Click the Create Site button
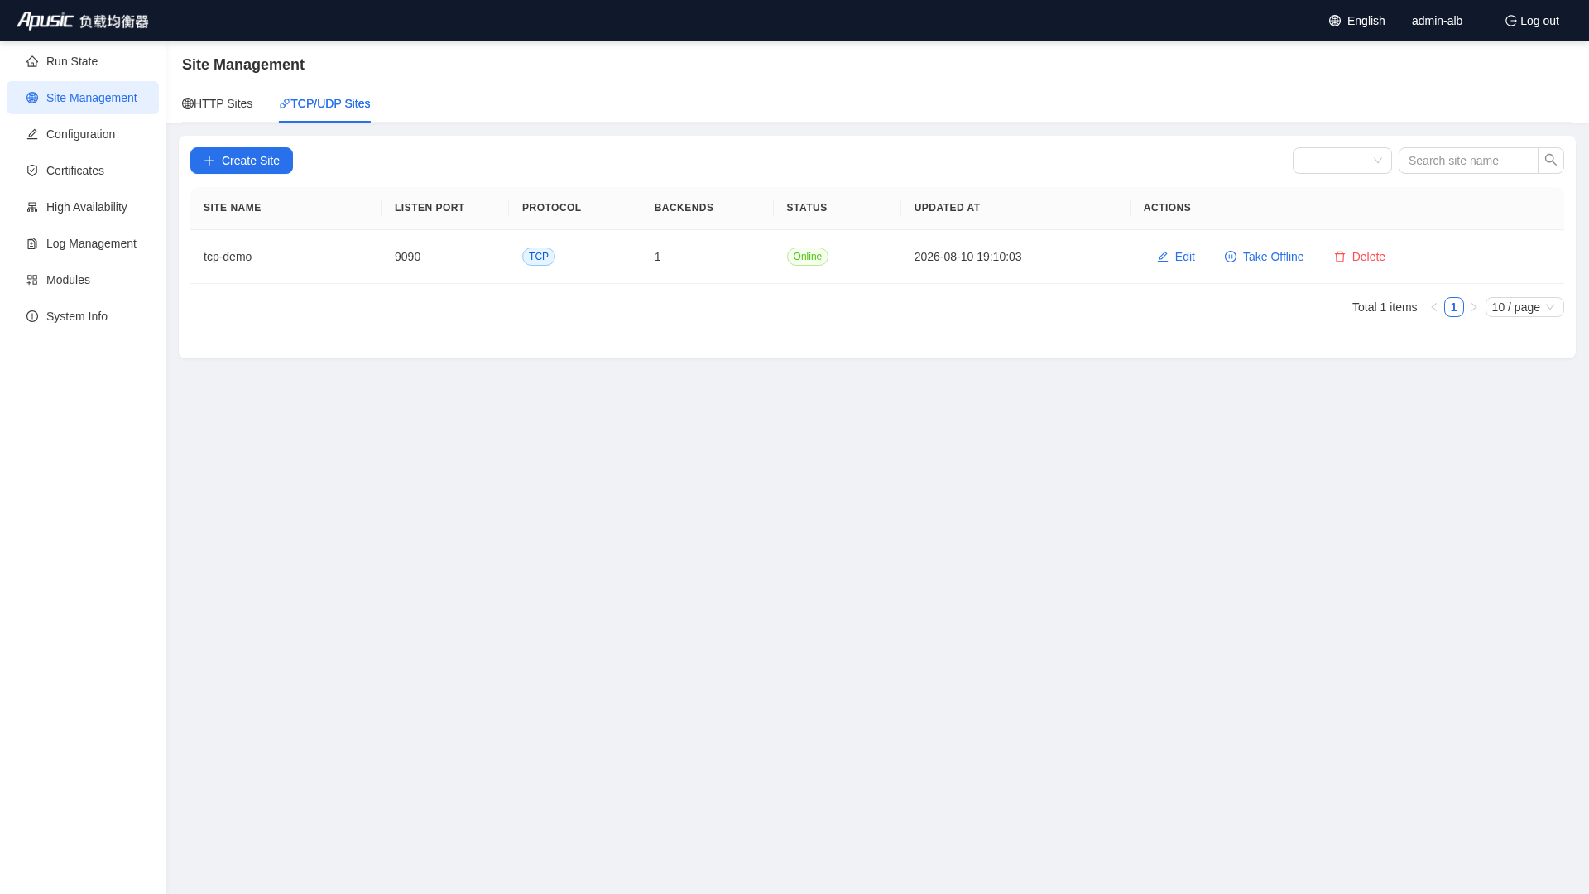Image resolution: width=1589 pixels, height=894 pixels. tap(242, 161)
